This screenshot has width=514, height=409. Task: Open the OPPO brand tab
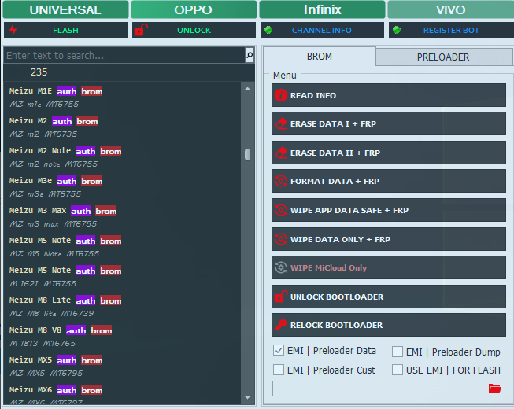click(x=194, y=9)
